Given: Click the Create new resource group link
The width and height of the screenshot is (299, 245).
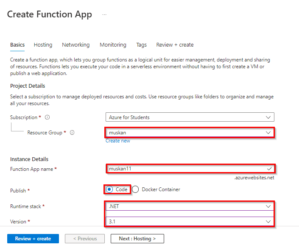Looking at the screenshot, I should [118, 141].
